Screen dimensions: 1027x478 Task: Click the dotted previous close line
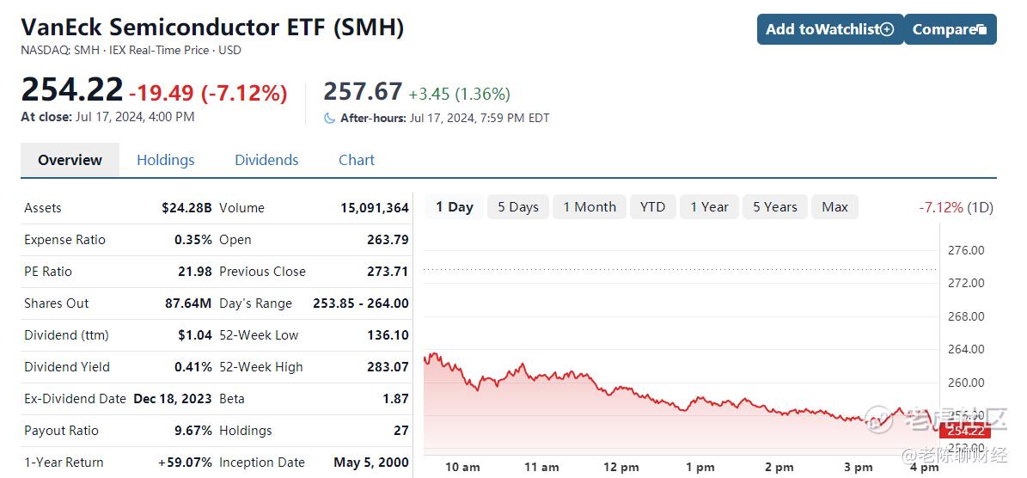point(680,268)
